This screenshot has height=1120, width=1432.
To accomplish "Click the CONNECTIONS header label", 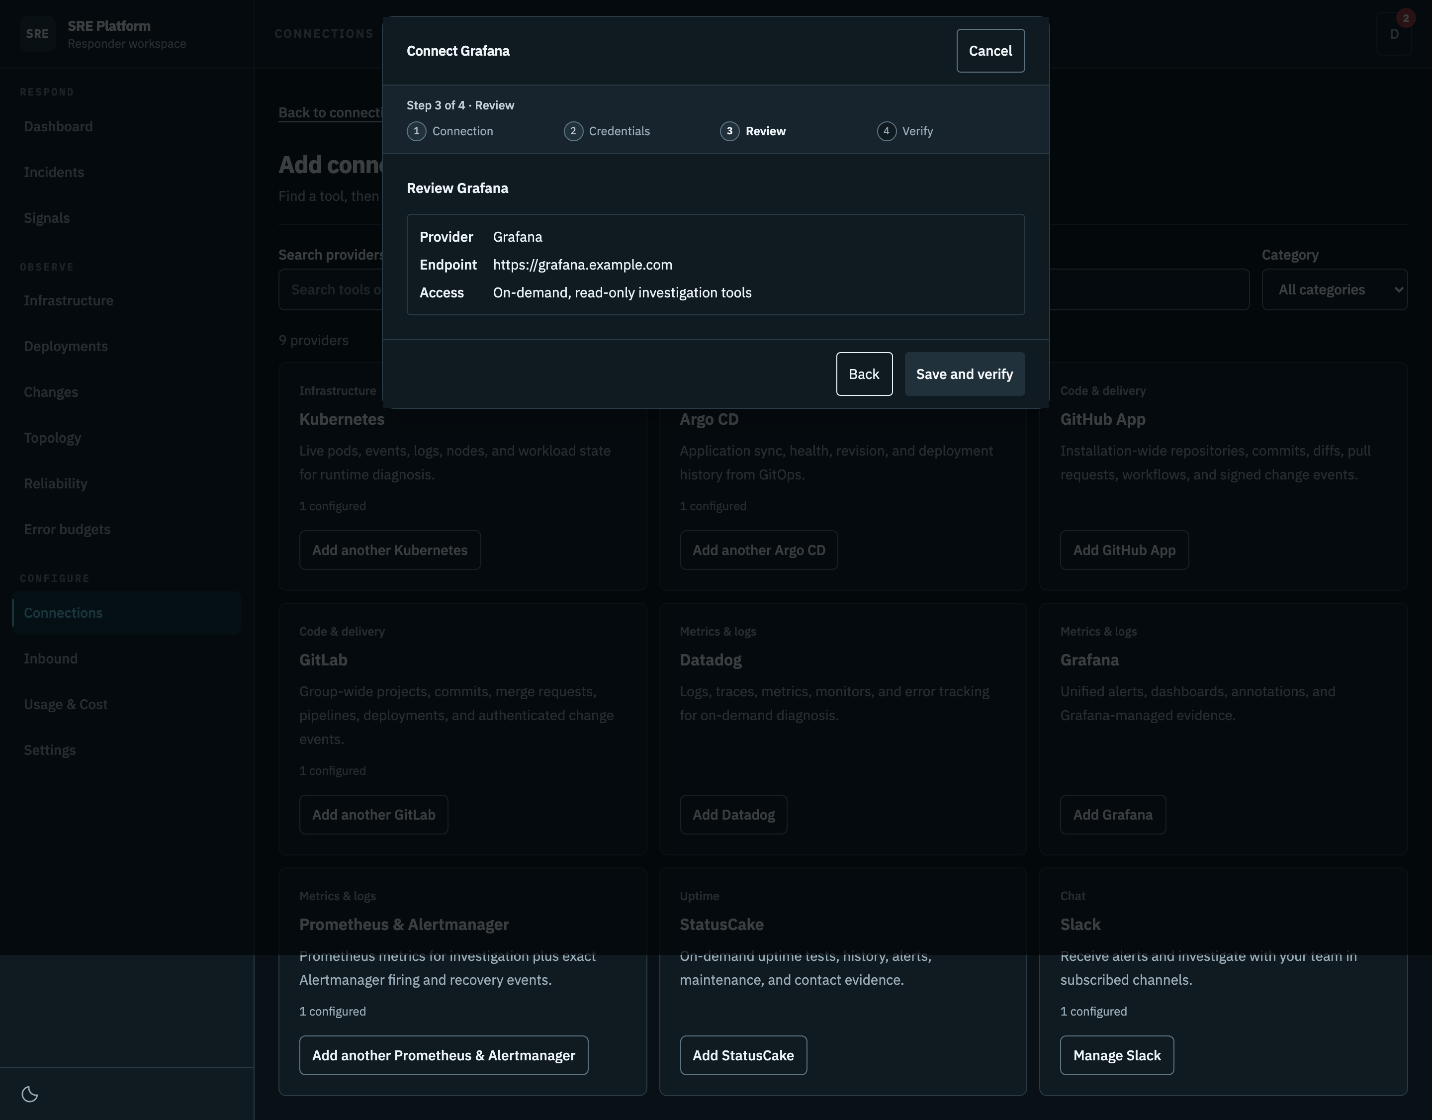I will click(324, 33).
